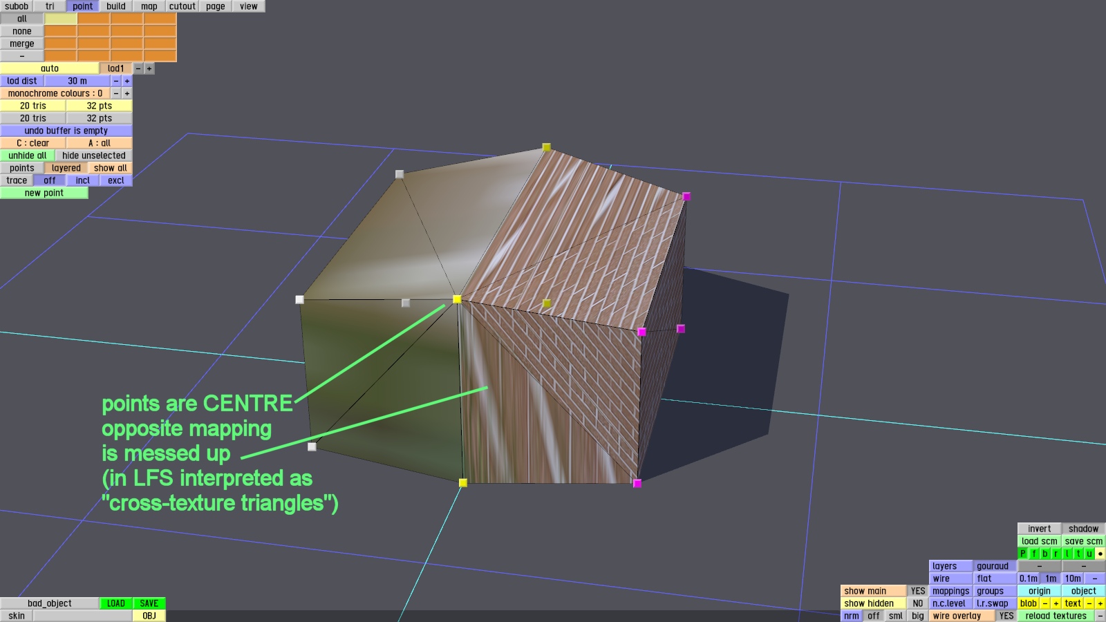This screenshot has width=1106, height=622.
Task: Decrease the LOD level with minus beside lod1
Action: point(138,68)
